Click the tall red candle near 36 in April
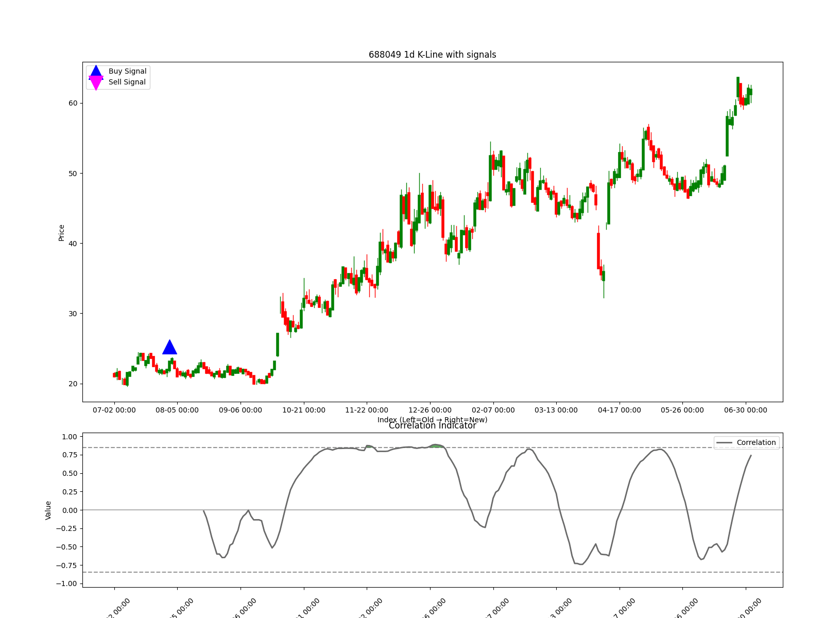 (x=598, y=251)
